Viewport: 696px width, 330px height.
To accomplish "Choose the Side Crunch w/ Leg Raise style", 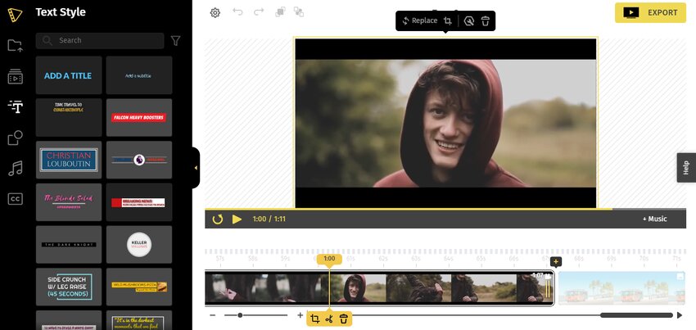I will (x=69, y=287).
